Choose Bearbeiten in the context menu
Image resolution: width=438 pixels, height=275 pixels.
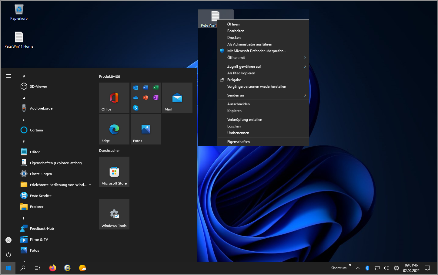(x=263, y=31)
